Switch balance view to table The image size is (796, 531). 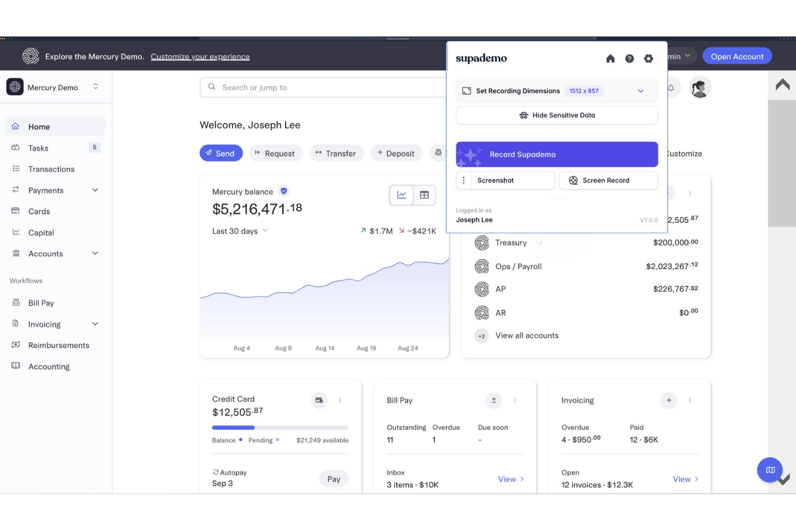point(424,195)
